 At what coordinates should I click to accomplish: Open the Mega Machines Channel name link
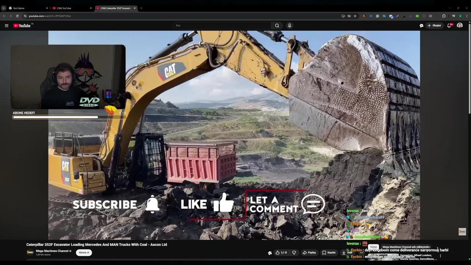[52, 251]
